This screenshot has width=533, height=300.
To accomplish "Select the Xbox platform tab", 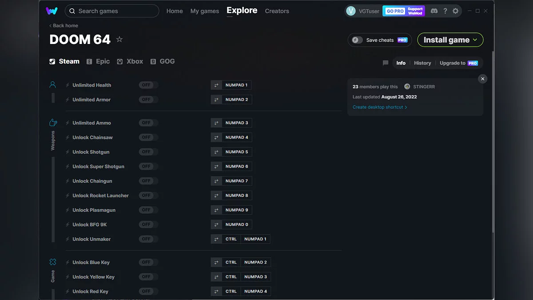I will tap(130, 61).
